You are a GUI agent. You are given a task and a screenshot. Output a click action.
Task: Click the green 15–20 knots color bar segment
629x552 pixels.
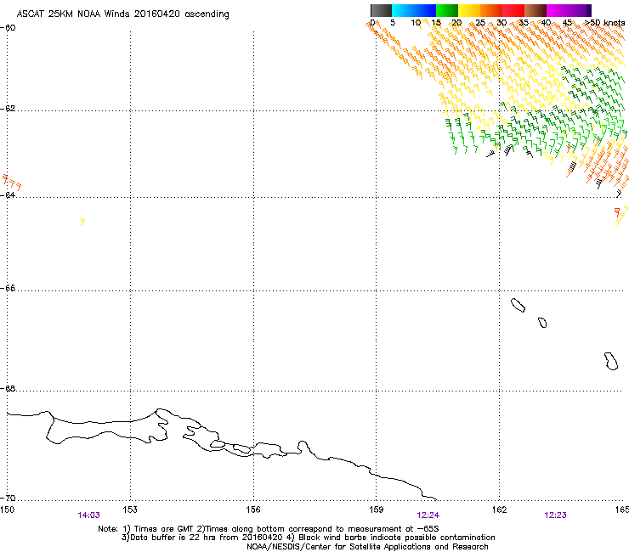pos(447,10)
